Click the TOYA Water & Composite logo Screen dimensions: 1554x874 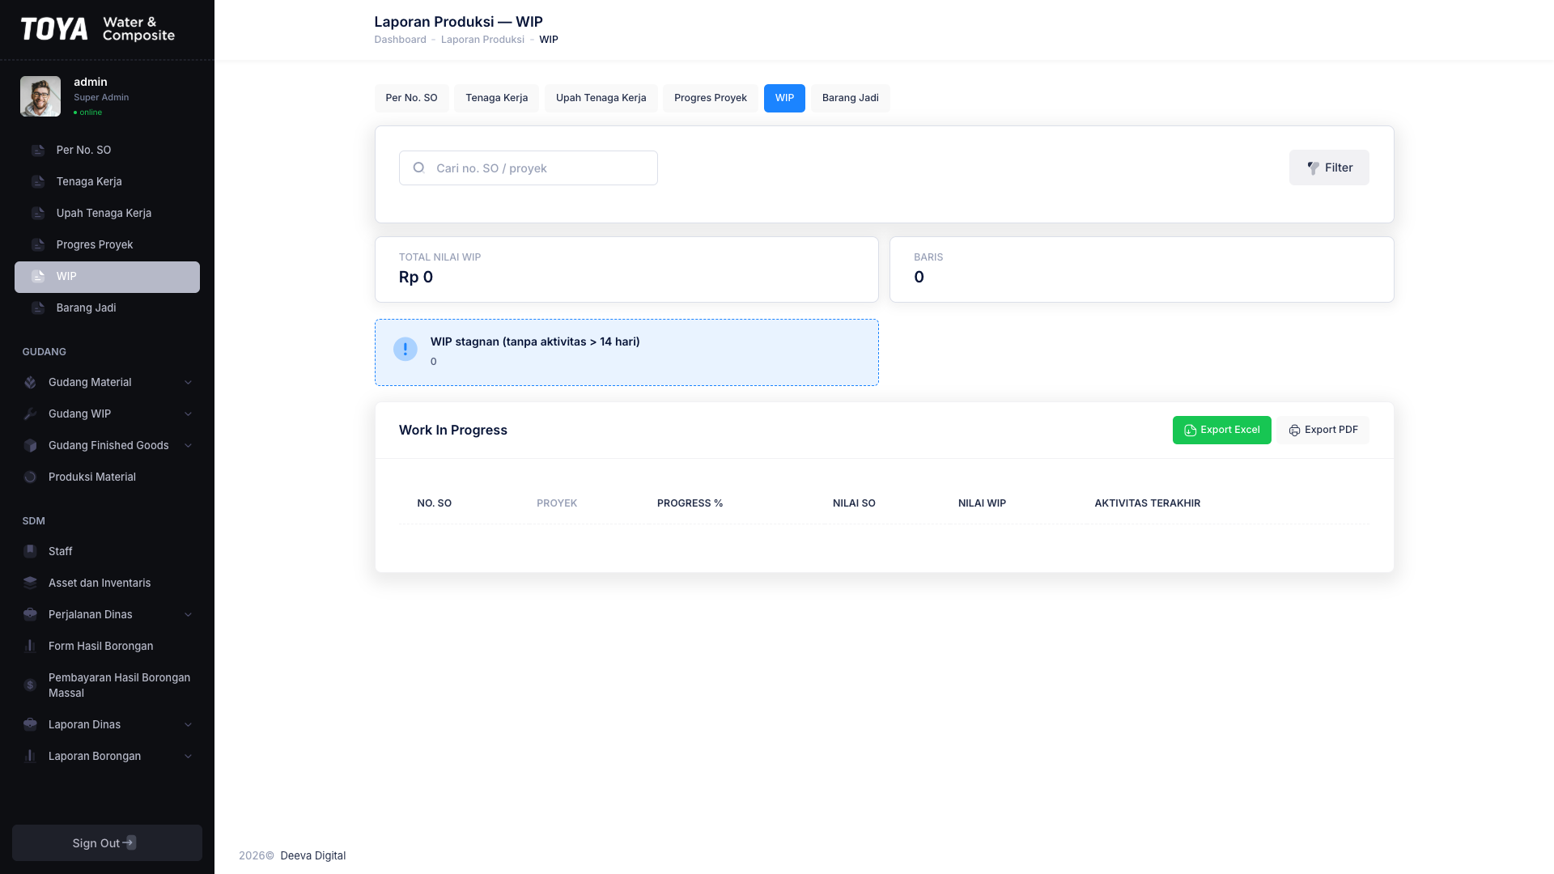click(x=98, y=29)
